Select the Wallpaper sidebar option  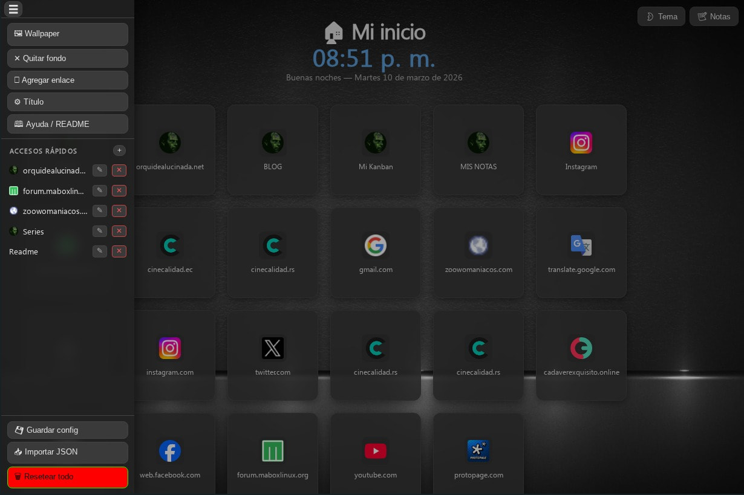click(67, 34)
